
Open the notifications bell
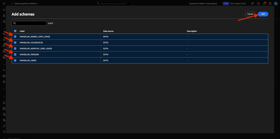click(264, 3)
